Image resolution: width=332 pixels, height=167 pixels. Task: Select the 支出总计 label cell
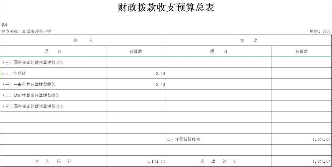[219, 161]
